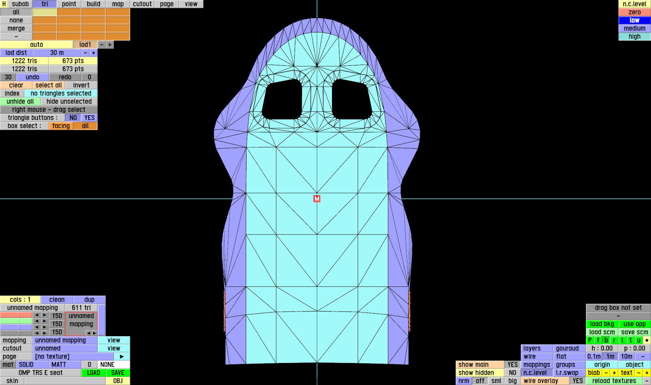
Task: Select the 'P' perspective view button
Action: (x=590, y=340)
